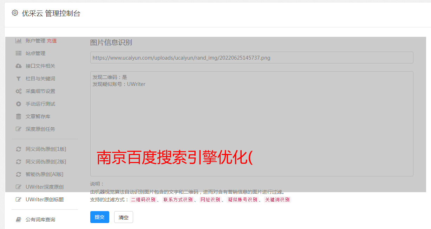Screen dimensions: 431x229
Task: Click the database icon for 文章暂存库
Action: [19, 116]
